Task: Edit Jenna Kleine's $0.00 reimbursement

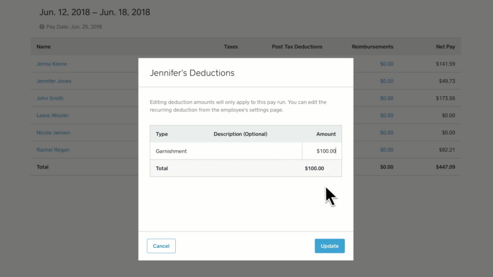Action: [x=387, y=64]
